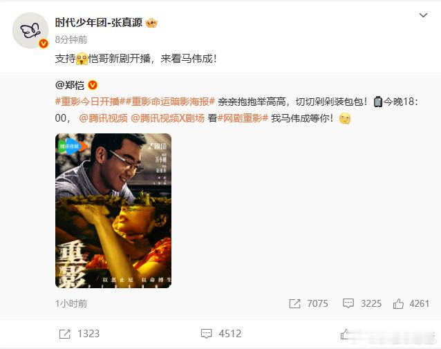Screen dimensions: 441x349
Task: Open the #重影今日开播# hashtag
Action: coord(88,102)
